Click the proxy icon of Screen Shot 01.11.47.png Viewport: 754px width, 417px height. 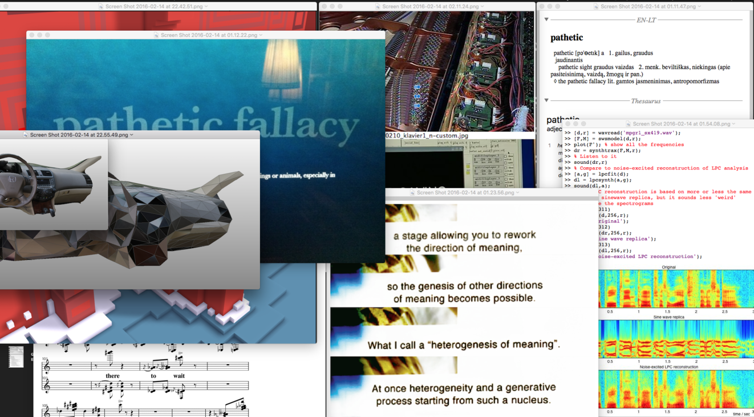596,6
